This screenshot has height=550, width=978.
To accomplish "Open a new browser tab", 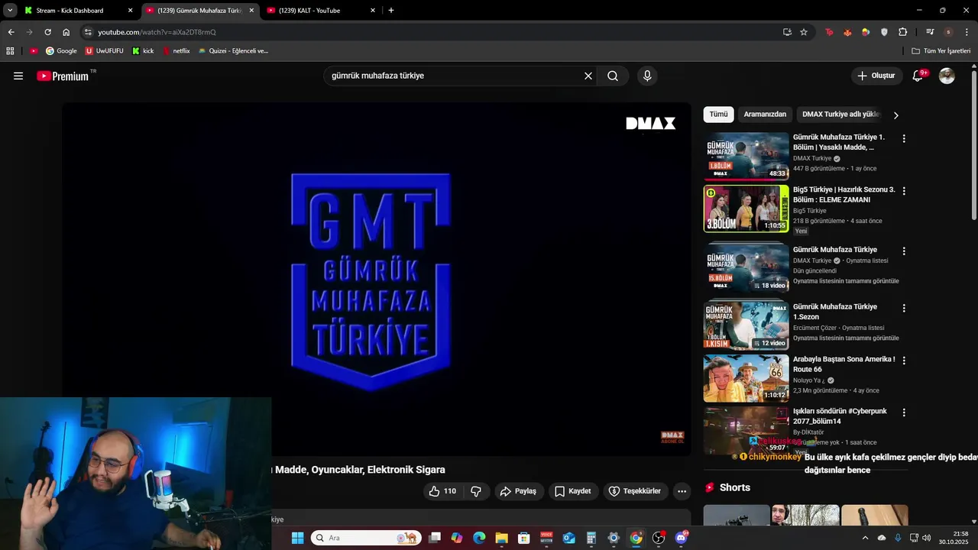I will pyautogui.click(x=391, y=11).
